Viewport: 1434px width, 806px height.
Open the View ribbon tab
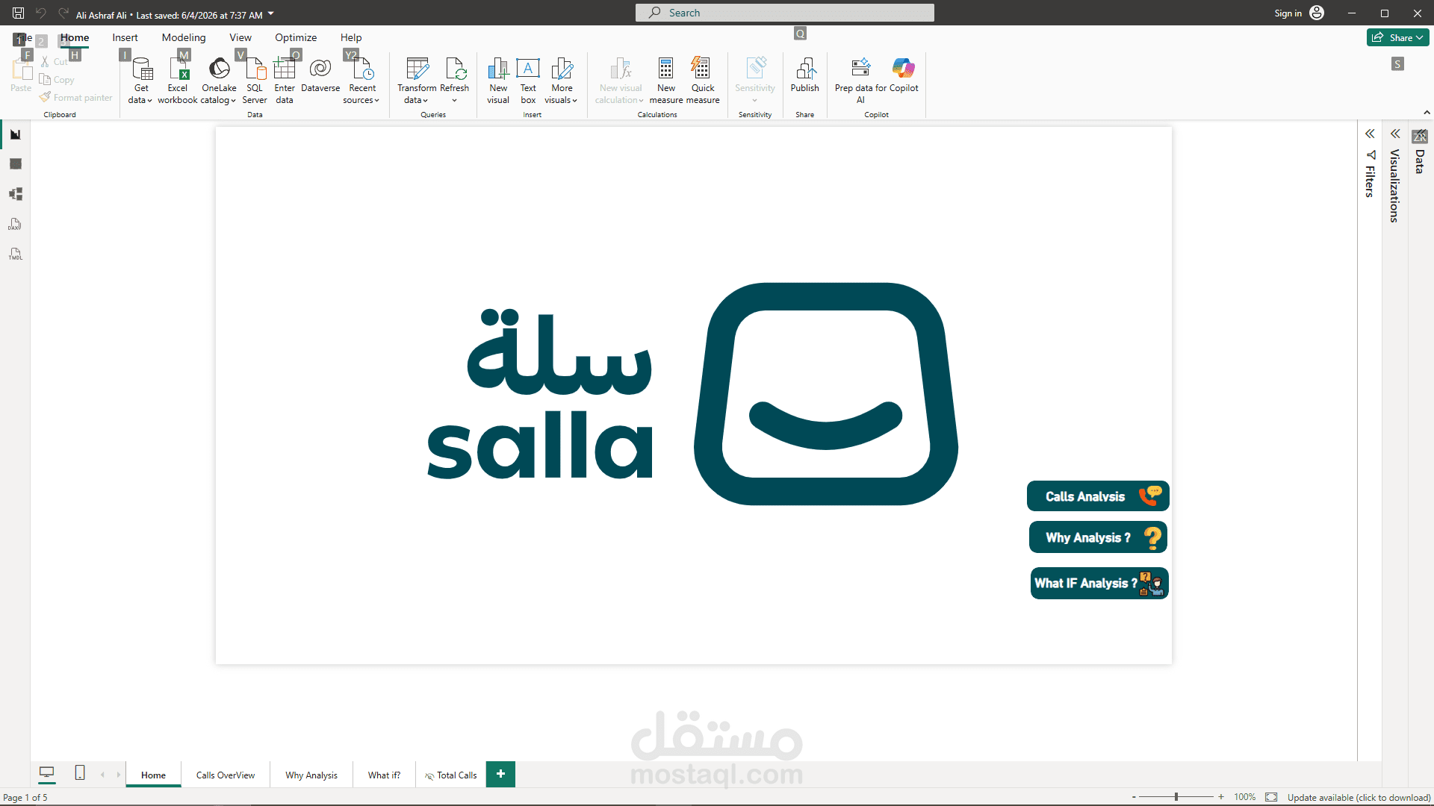(x=240, y=37)
